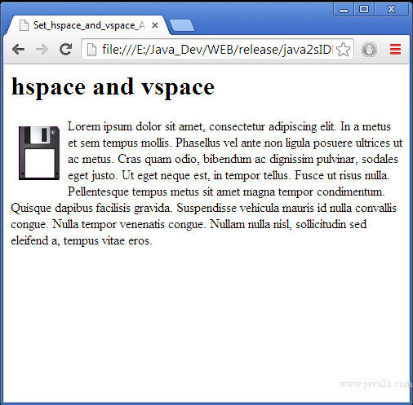413x405 pixels.
Task: Click the stop-hand extension icon
Action: (x=369, y=50)
